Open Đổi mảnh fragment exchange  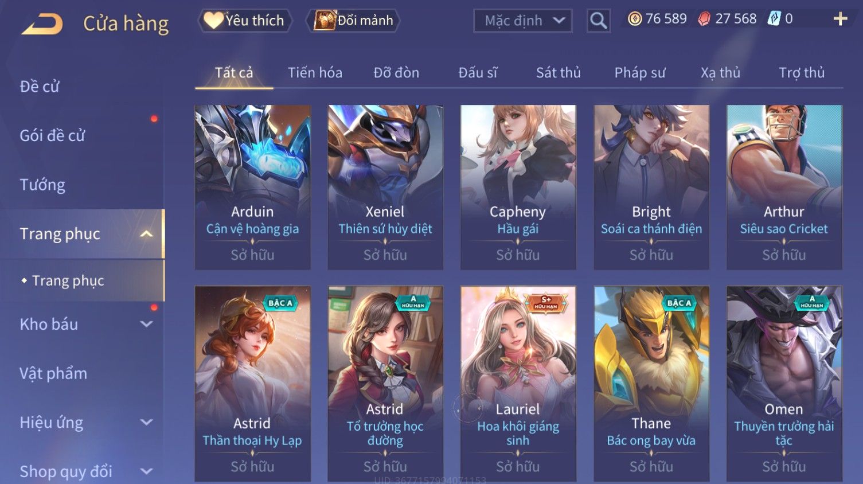(353, 21)
